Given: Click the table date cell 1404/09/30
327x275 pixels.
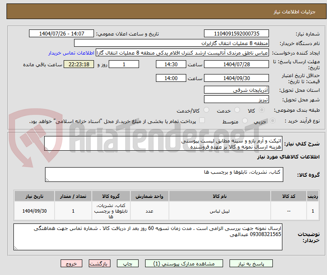Looking at the screenshot, I should (34, 211).
